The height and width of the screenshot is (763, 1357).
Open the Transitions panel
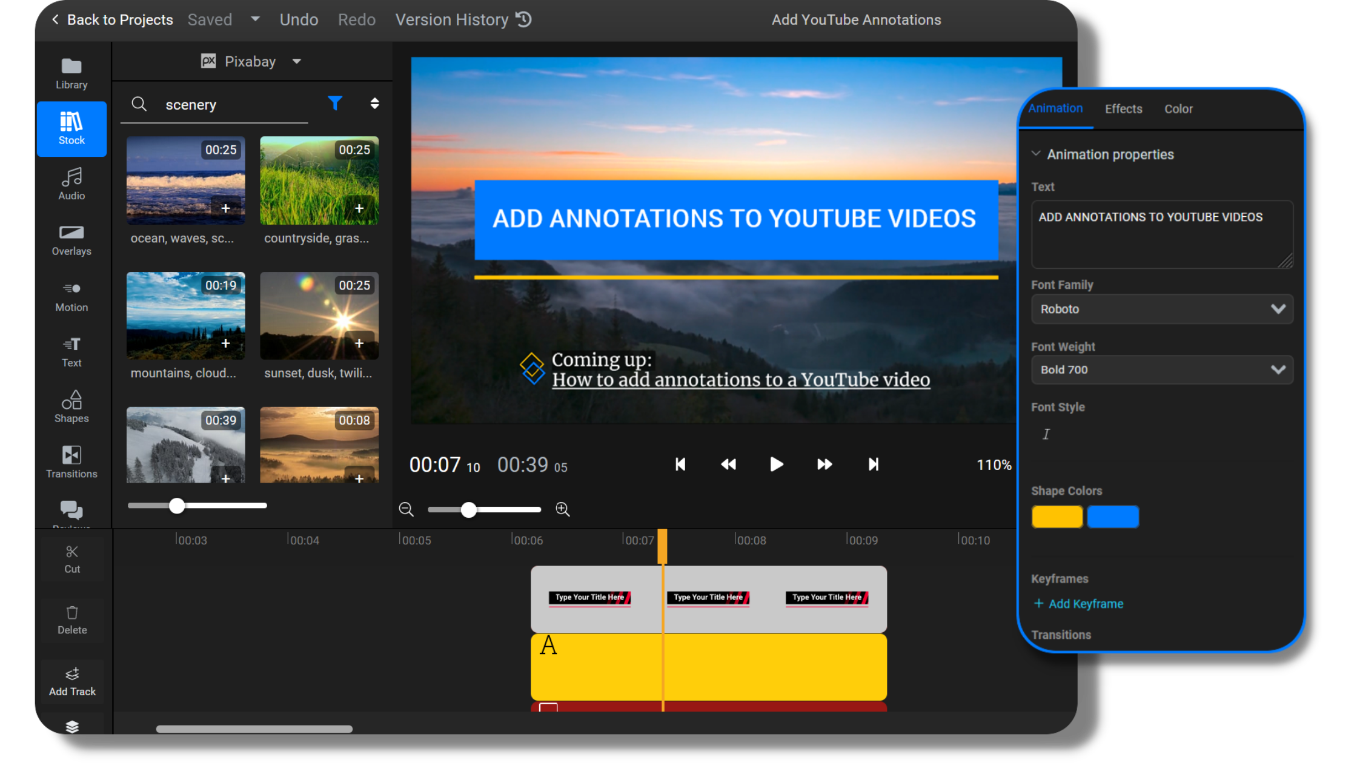coord(71,462)
